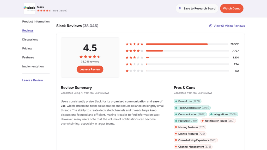Viewport: 267px width, 150px height.
Task: Click the thumbs-up icon on Ease of Use
Action: pos(176,101)
